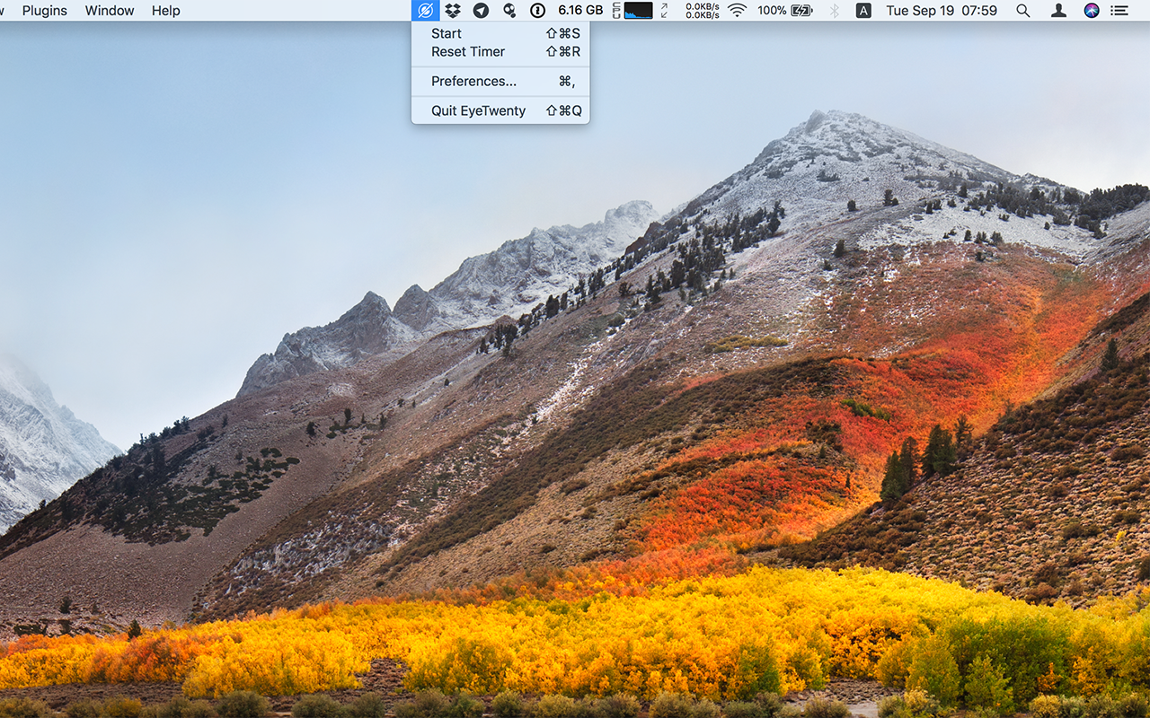Open Notification Center list icon
Image resolution: width=1150 pixels, height=718 pixels.
[x=1119, y=11]
